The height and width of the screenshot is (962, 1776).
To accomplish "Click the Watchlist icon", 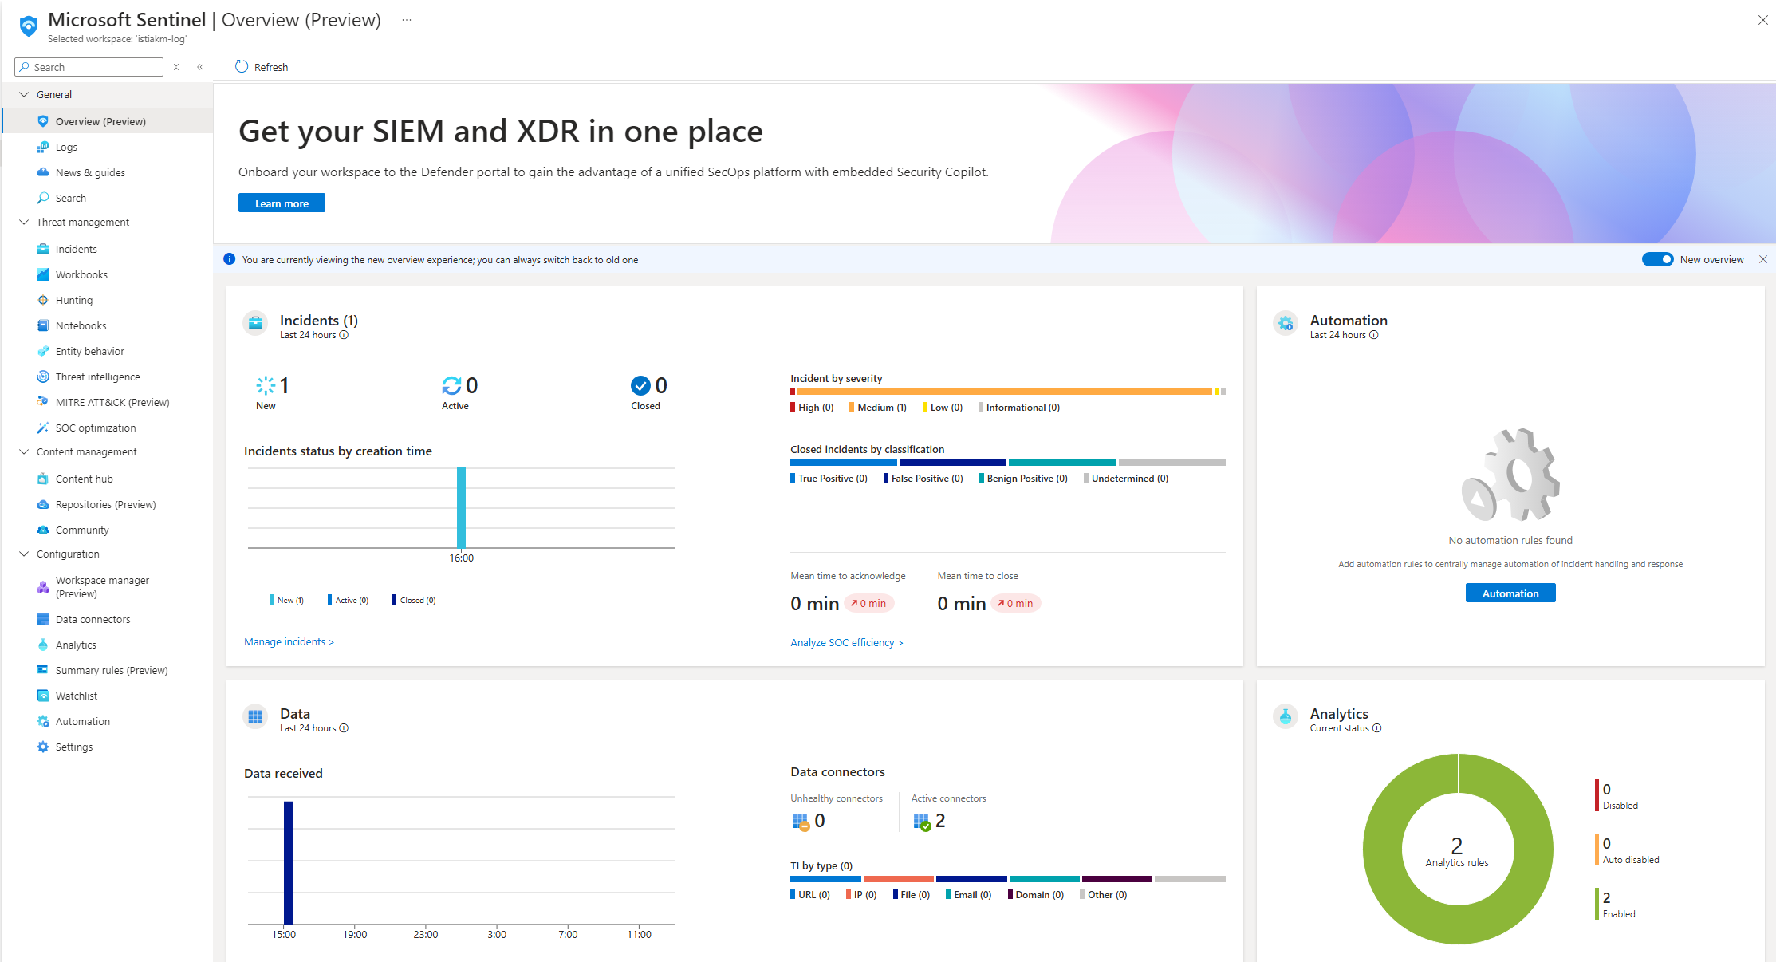I will tap(43, 696).
